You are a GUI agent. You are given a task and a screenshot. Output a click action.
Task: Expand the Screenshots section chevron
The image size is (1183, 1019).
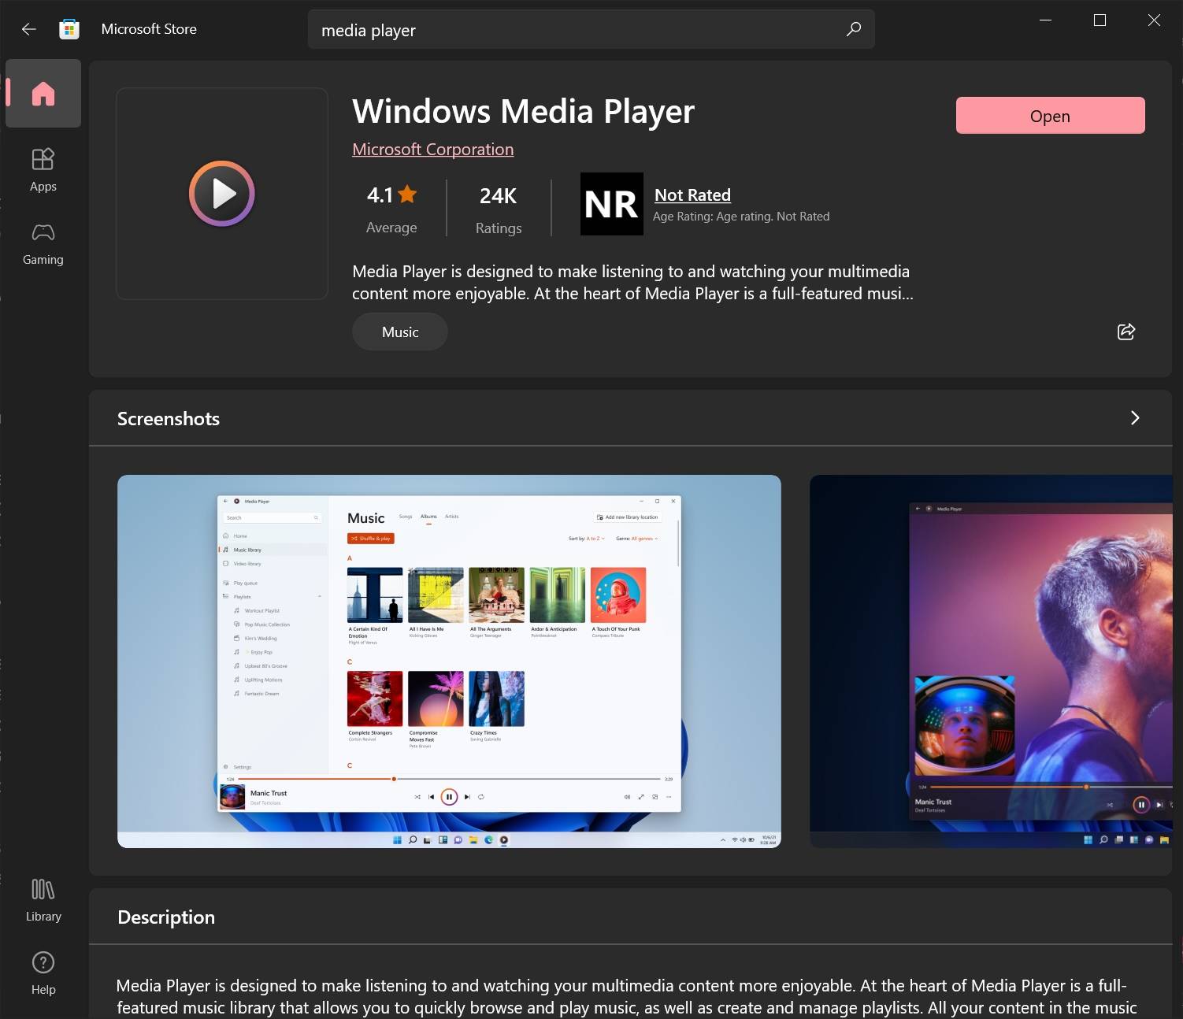pos(1134,417)
